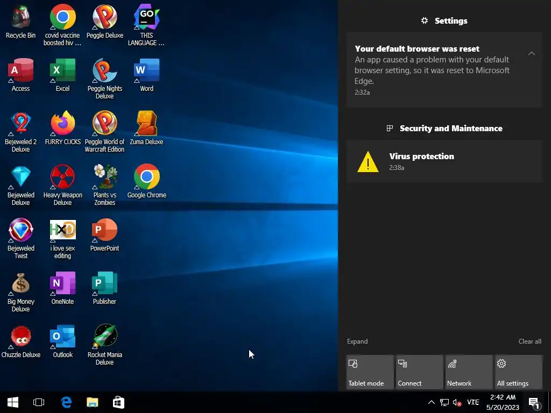The height and width of the screenshot is (413, 551).
Task: Click the network tray icon
Action: point(444,402)
